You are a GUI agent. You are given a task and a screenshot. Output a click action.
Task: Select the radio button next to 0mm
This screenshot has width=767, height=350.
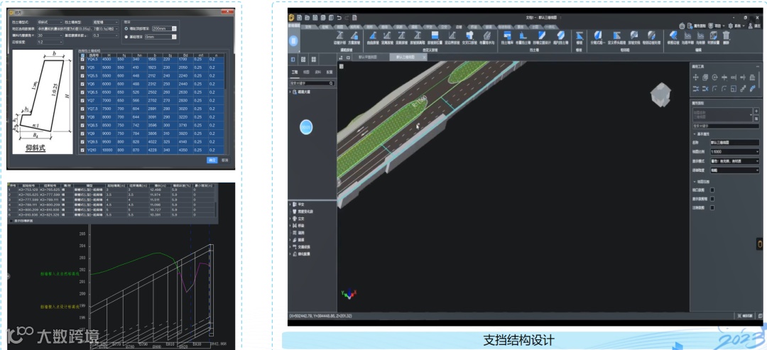click(126, 37)
